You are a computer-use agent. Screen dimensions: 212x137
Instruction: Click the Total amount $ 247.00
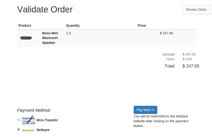tap(191, 66)
